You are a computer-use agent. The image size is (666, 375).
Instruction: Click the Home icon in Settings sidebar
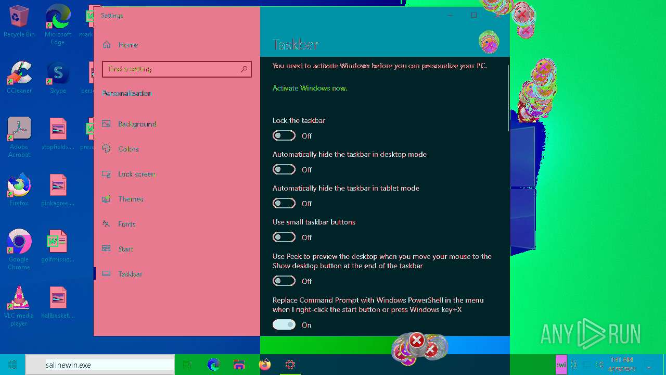(x=107, y=45)
